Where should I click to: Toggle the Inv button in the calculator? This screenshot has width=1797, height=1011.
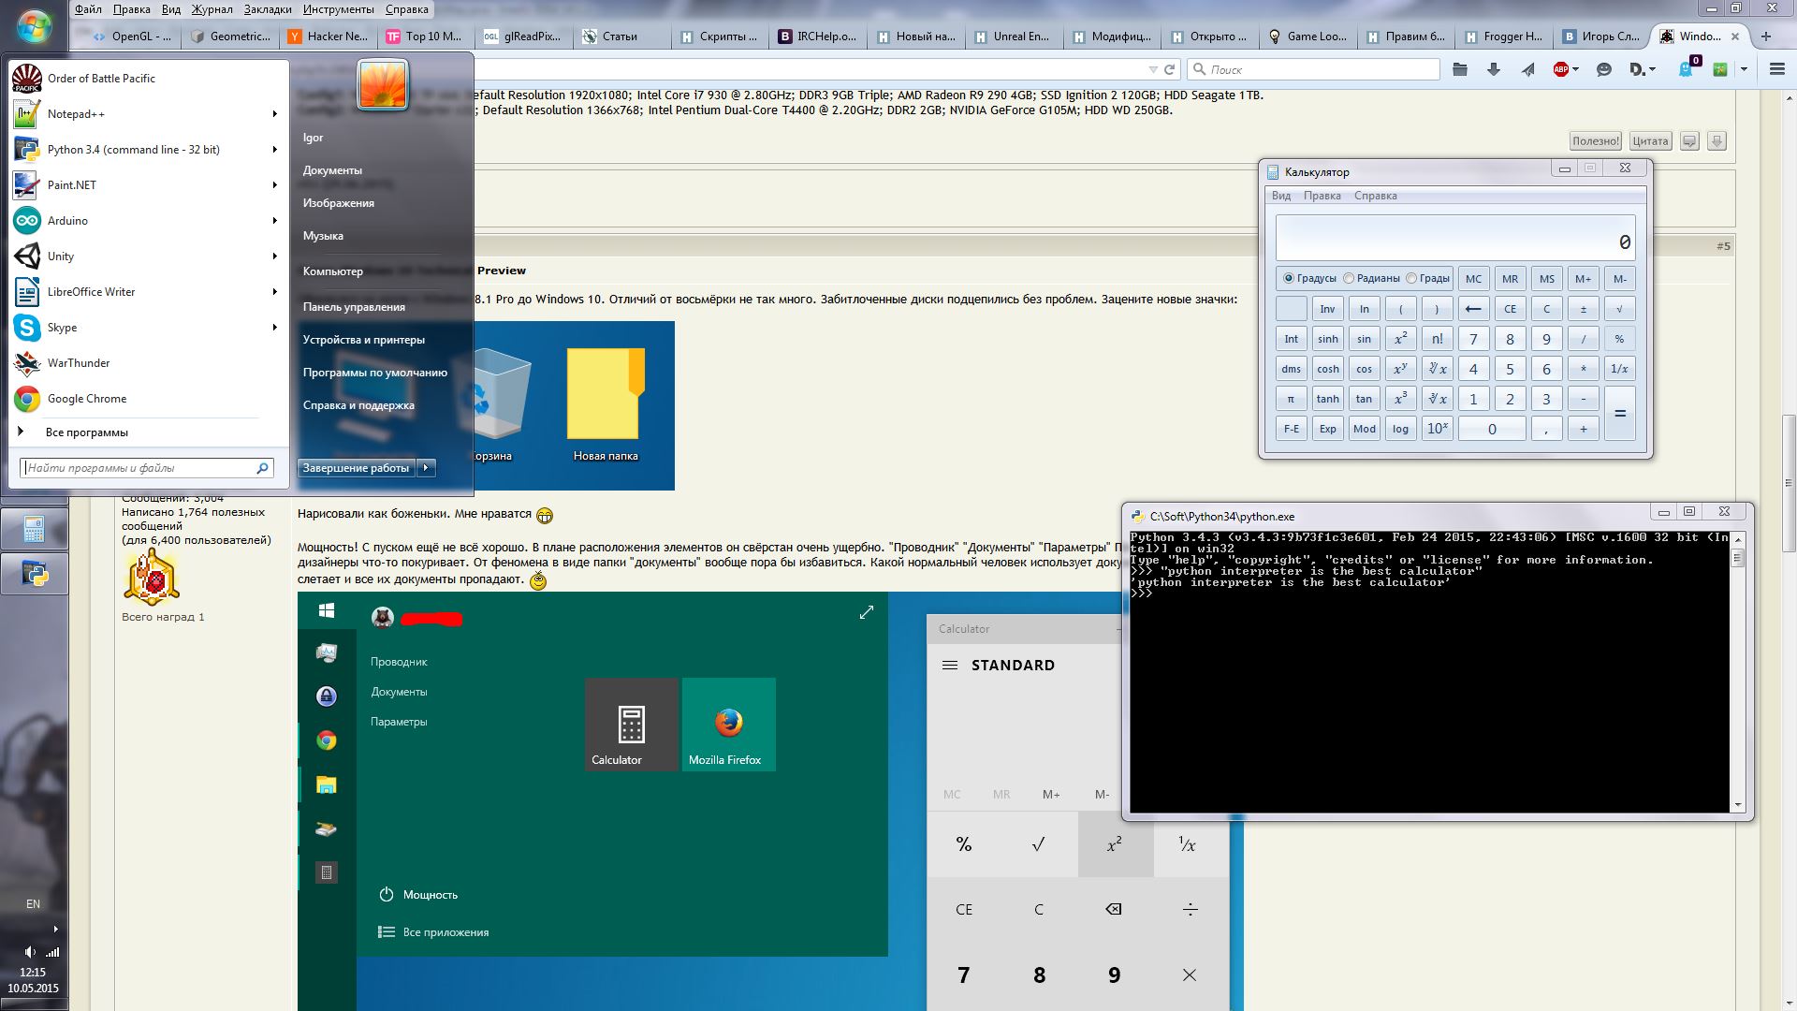(1327, 309)
